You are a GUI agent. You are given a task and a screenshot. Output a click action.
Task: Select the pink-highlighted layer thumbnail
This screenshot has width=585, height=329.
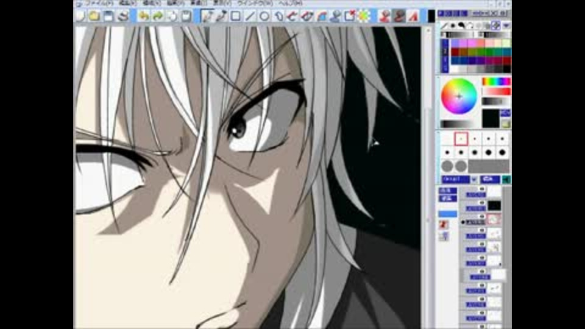[x=494, y=219]
